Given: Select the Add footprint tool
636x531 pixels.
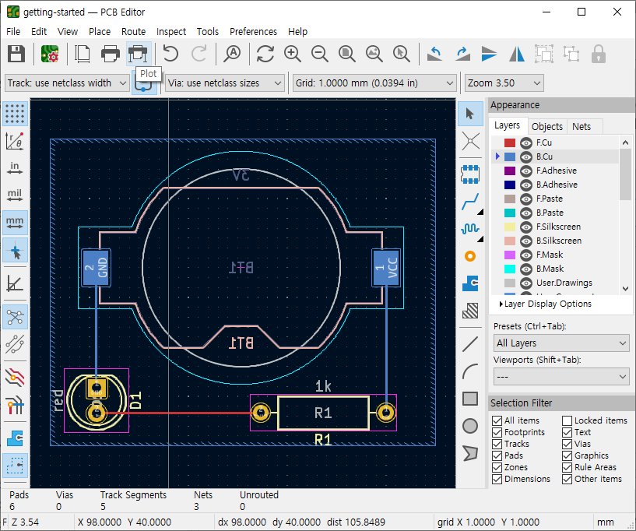Looking at the screenshot, I should click(x=470, y=174).
